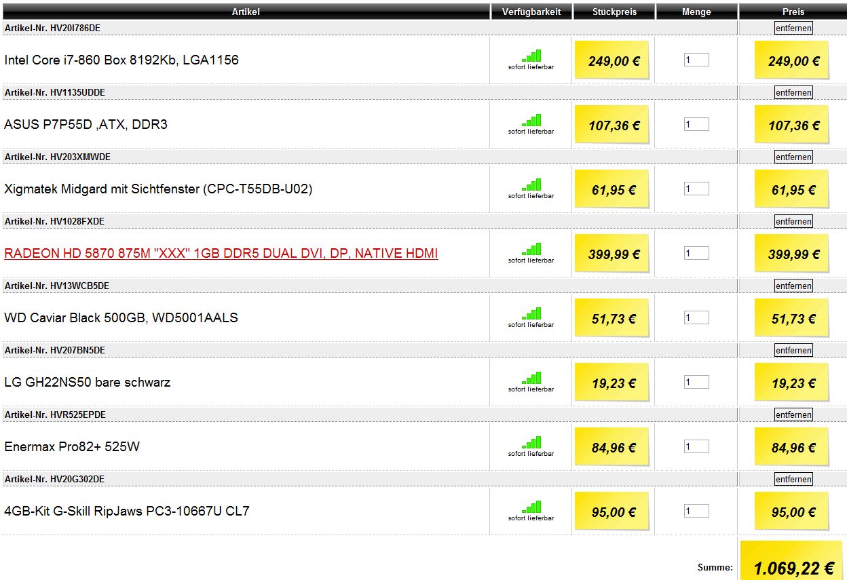Click the Preis column header
The width and height of the screenshot is (847, 580).
click(793, 12)
